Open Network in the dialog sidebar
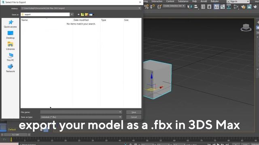Screen dimensions: 259x145 click(11, 68)
